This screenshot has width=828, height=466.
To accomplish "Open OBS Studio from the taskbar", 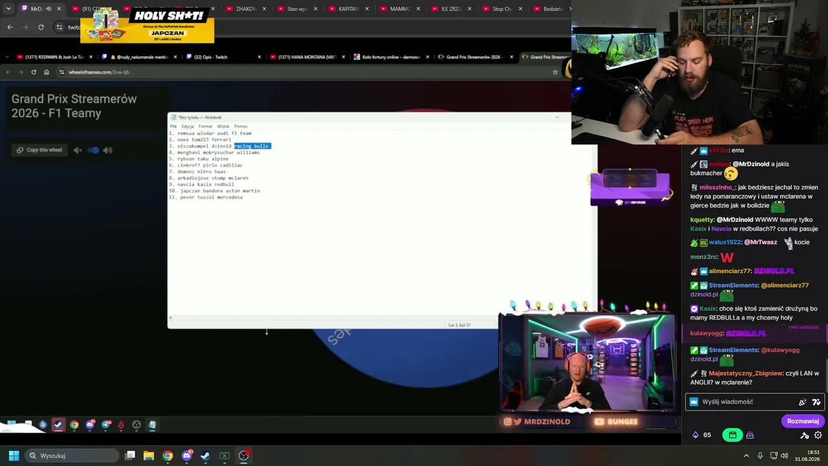I will (x=243, y=456).
